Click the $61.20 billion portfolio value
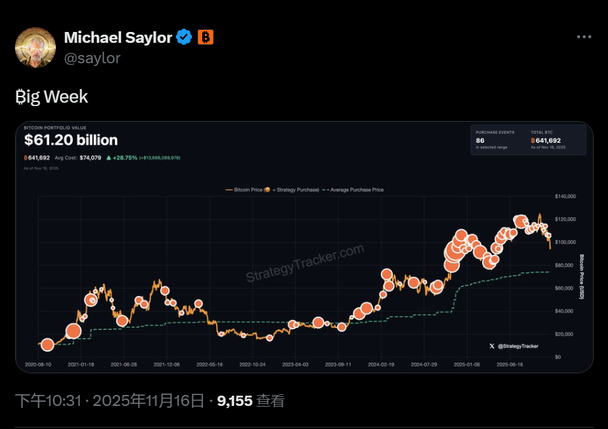 (71, 140)
